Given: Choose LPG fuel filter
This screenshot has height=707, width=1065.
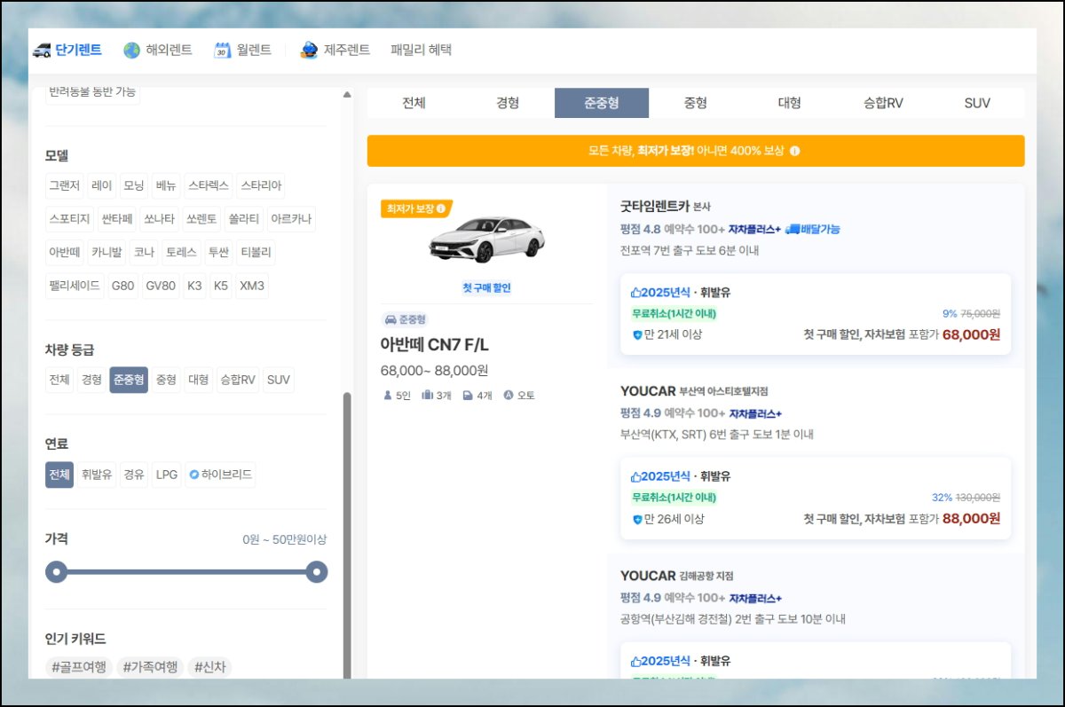Looking at the screenshot, I should point(167,475).
